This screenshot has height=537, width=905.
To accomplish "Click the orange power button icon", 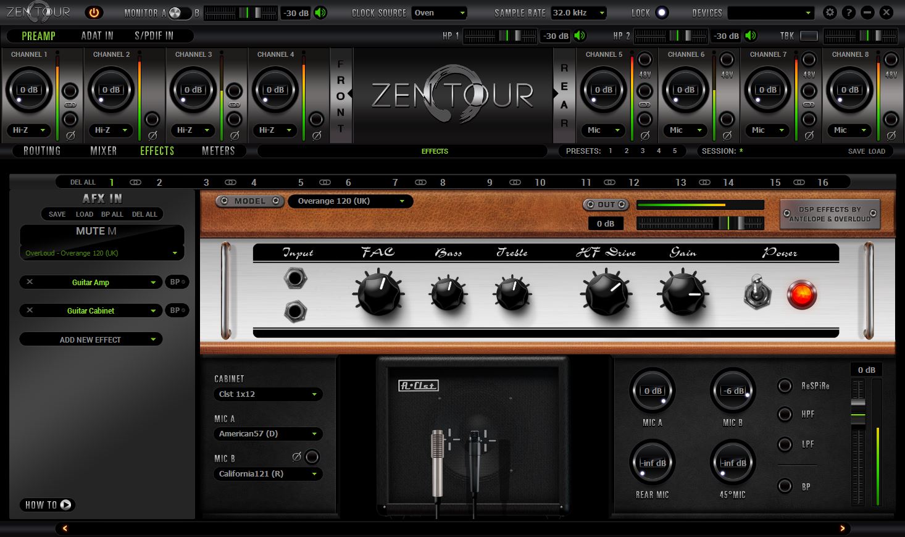I will pyautogui.click(x=94, y=12).
